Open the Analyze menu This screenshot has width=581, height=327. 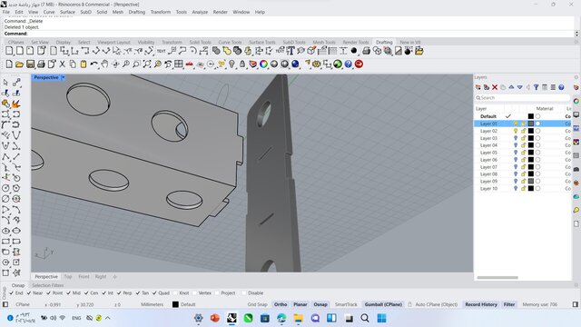pos(200,12)
